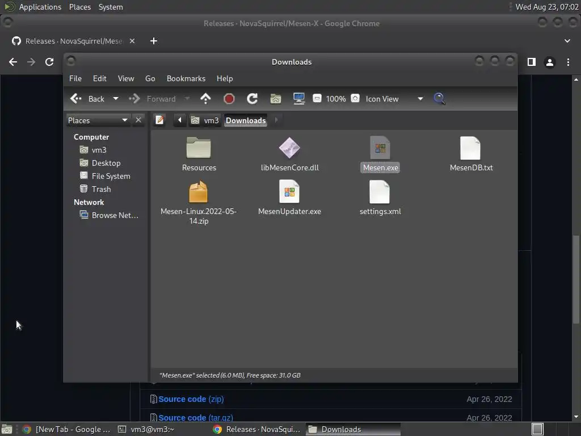Open the Edit menu

(x=100, y=78)
